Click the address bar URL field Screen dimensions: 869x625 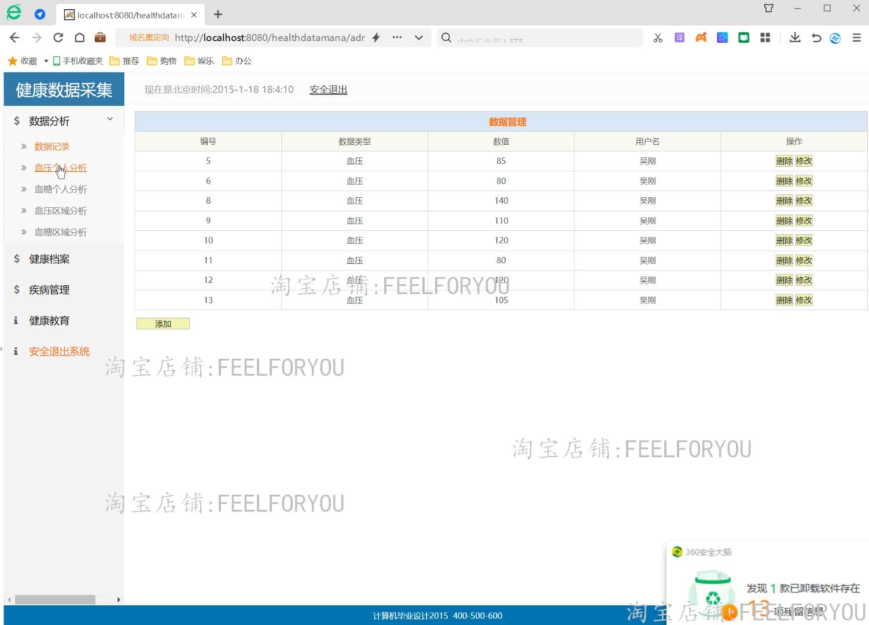click(x=270, y=38)
